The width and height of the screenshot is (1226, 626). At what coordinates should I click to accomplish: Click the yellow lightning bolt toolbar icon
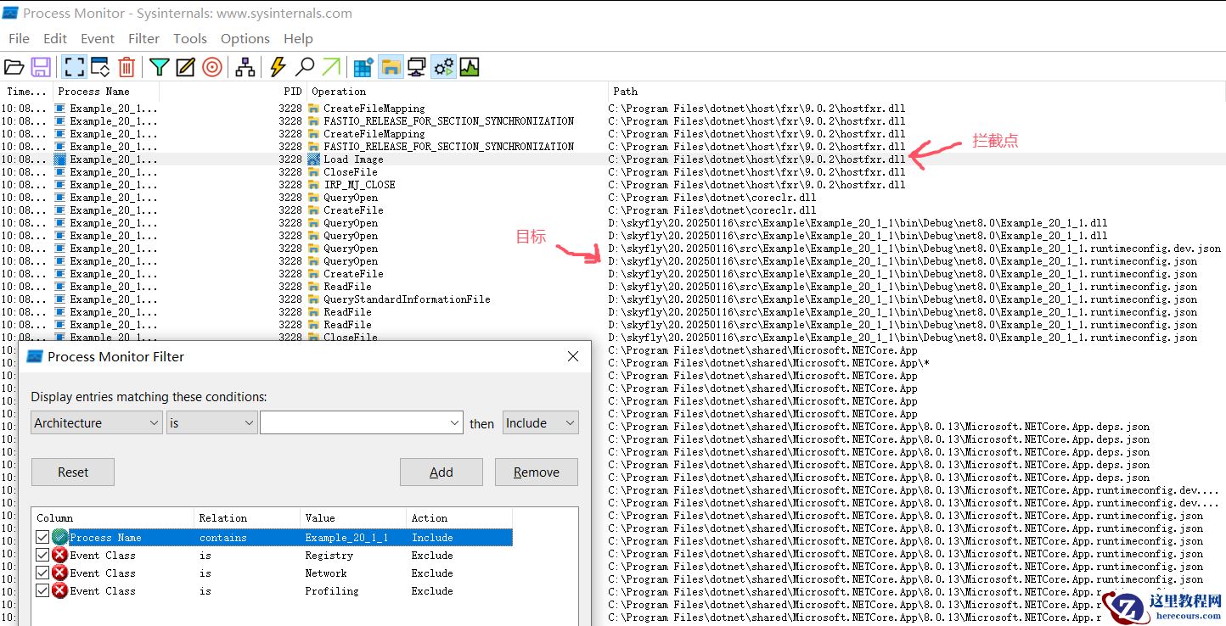[278, 67]
